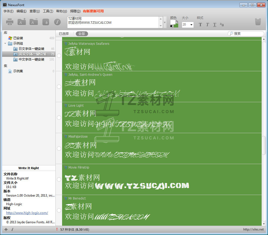This screenshot has height=235, width=268.
Task: Toggle the anti-aliasing aA icon
Action: 222,25
